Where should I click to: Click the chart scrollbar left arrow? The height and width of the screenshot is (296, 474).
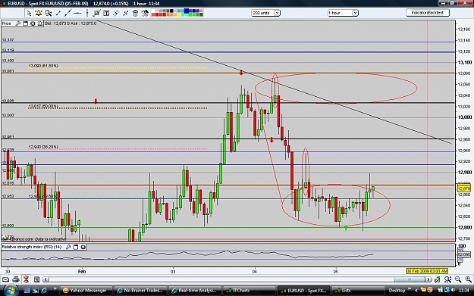pos(46,279)
